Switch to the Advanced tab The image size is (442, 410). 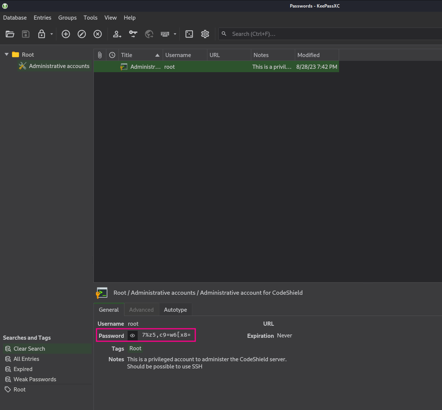coord(142,309)
